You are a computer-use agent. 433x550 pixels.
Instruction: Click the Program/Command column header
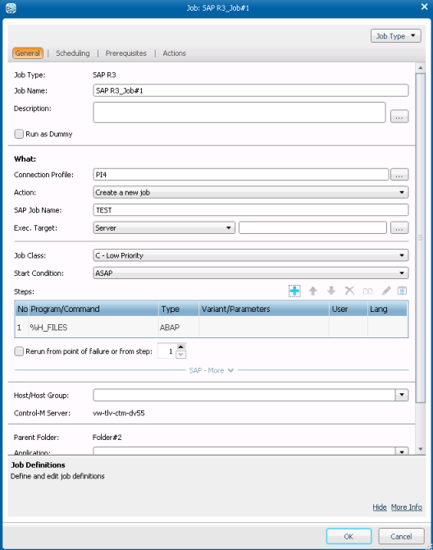pyautogui.click(x=93, y=309)
